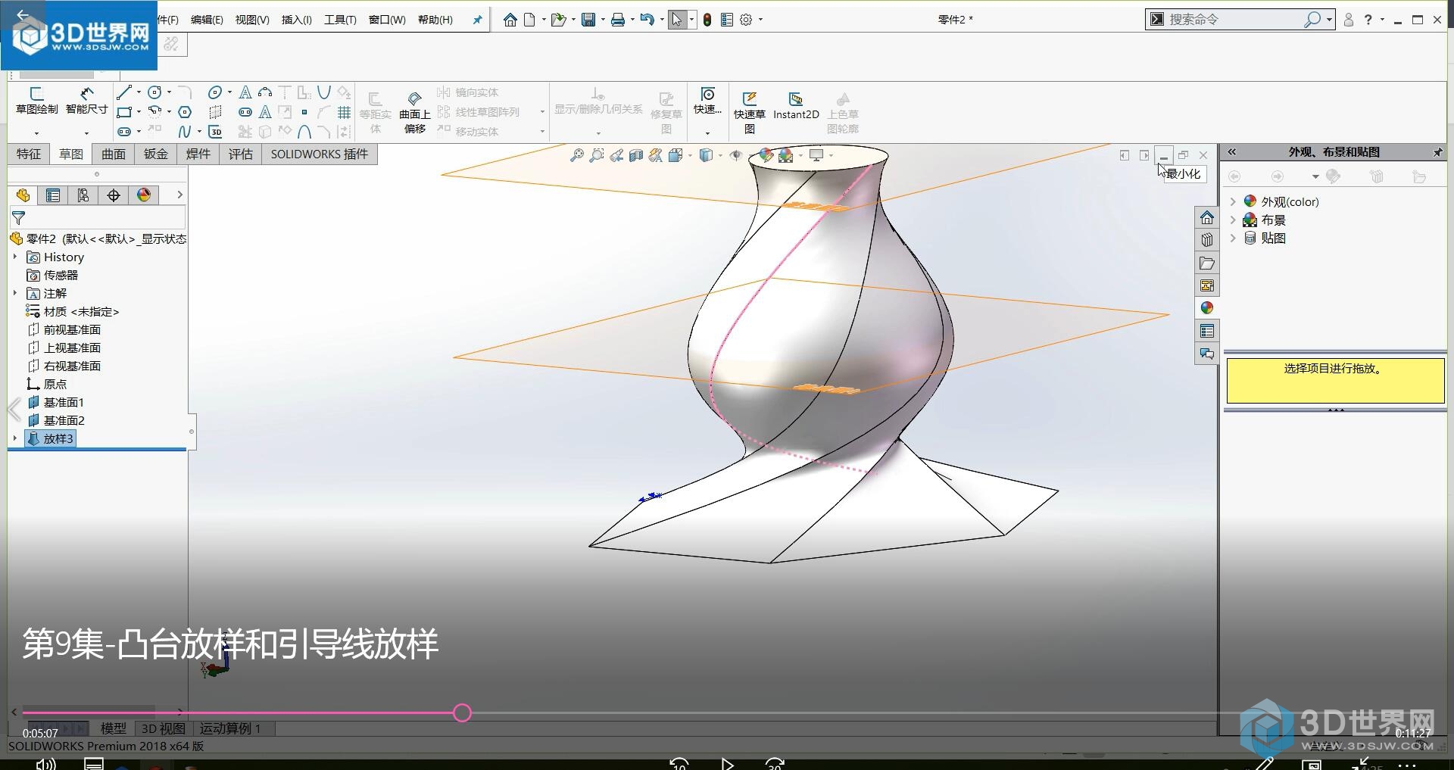Click Zoom to Fit in view toolbar
The image size is (1454, 770).
coord(577,155)
